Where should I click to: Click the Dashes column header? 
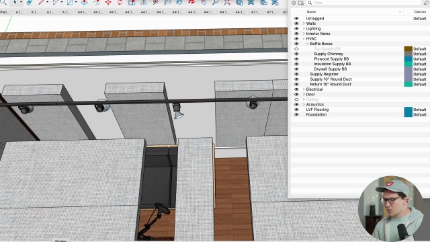pos(420,12)
